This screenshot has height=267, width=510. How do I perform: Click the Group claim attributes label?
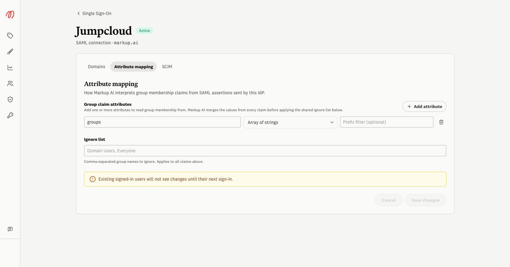108,104
